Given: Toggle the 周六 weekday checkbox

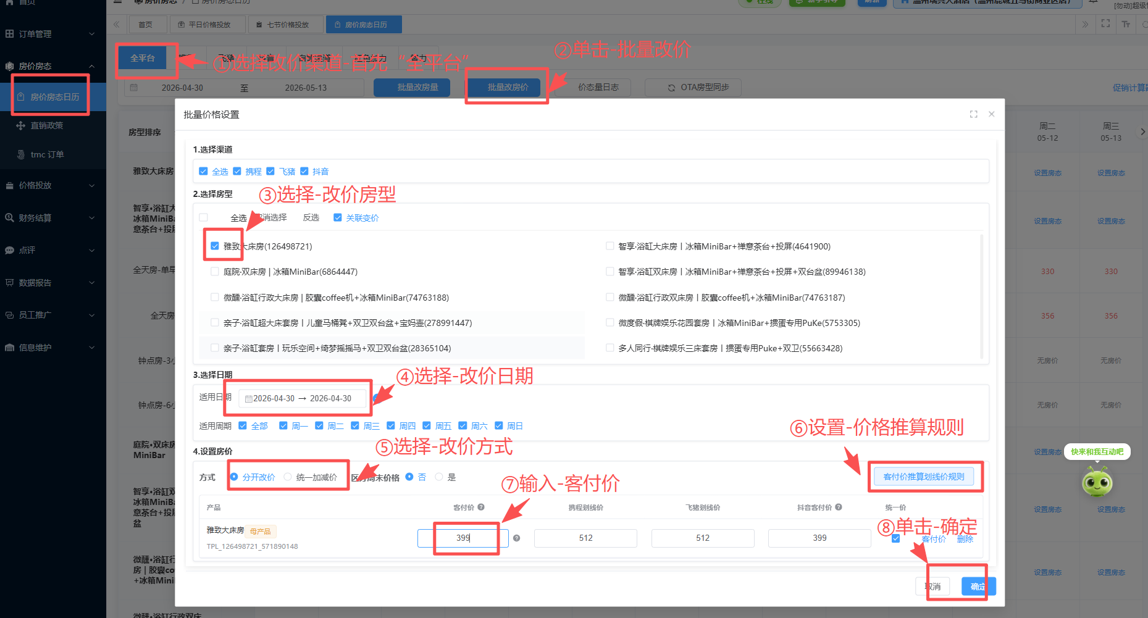Looking at the screenshot, I should tap(463, 425).
